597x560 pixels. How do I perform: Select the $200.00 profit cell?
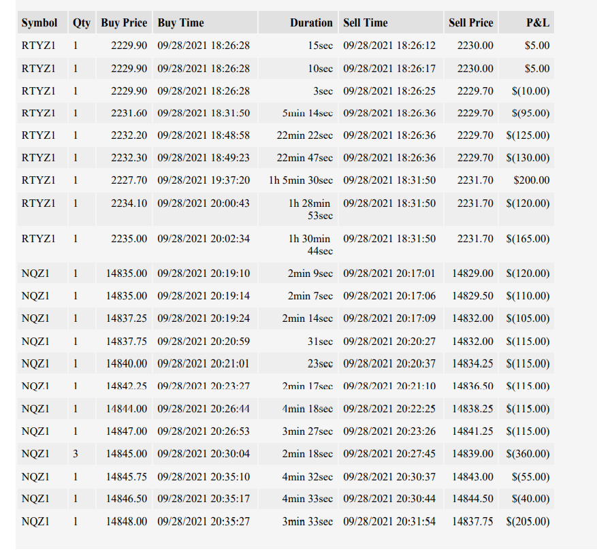pos(527,180)
